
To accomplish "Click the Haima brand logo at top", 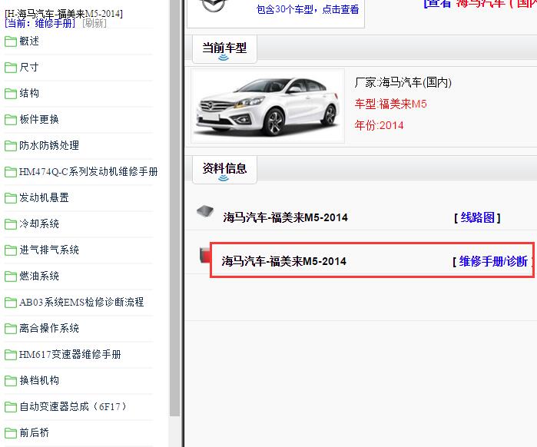I will click(x=214, y=5).
